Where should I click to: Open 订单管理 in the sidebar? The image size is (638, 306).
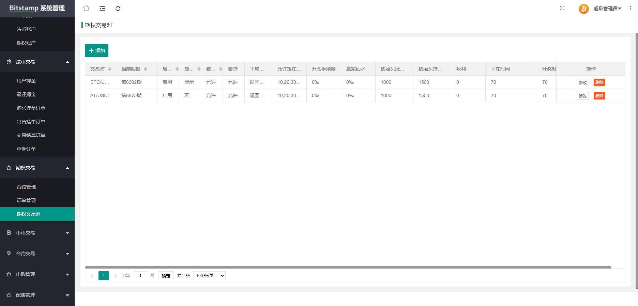tap(26, 200)
